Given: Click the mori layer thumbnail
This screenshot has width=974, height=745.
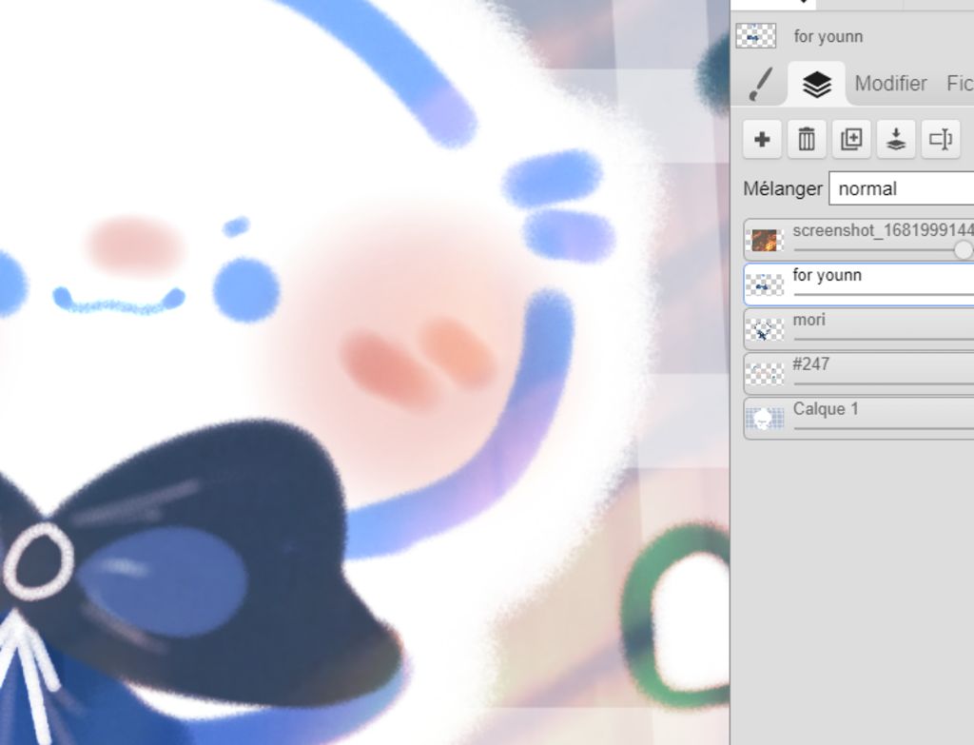Looking at the screenshot, I should tap(764, 329).
